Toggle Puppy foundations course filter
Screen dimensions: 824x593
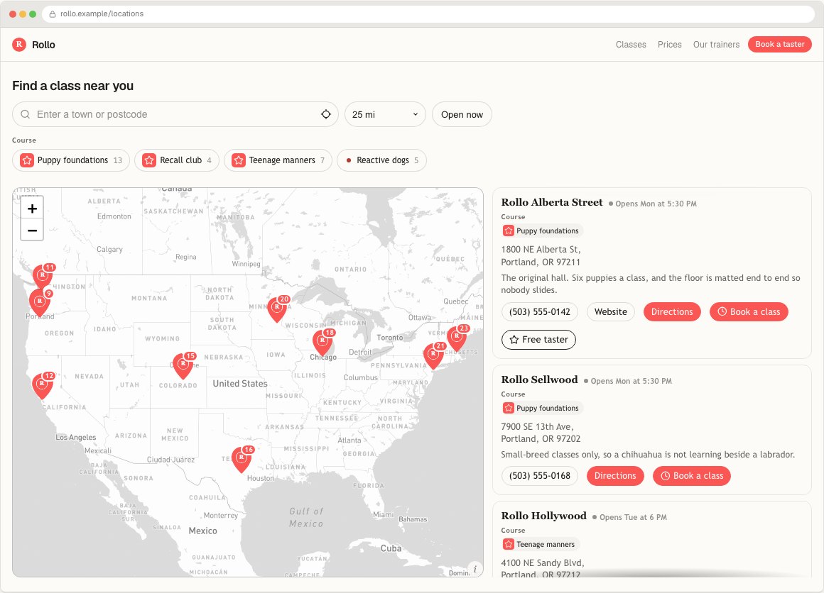71,160
